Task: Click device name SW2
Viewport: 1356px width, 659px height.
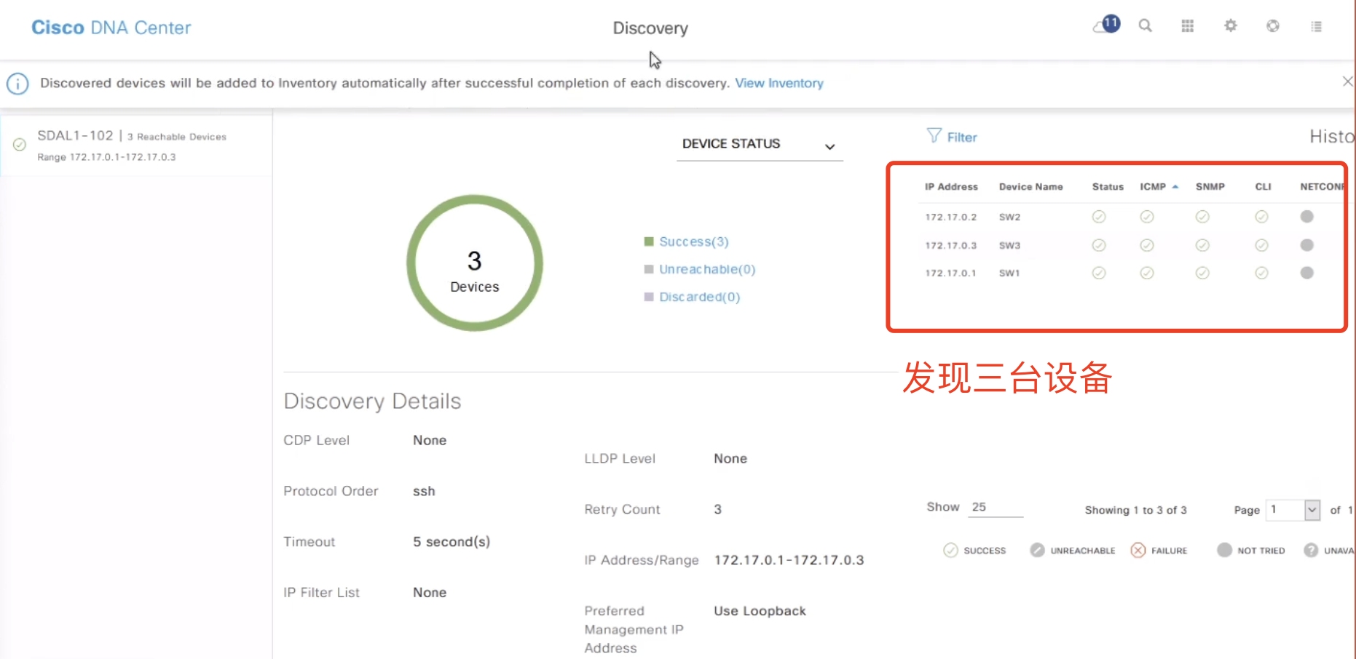Action: [1010, 217]
